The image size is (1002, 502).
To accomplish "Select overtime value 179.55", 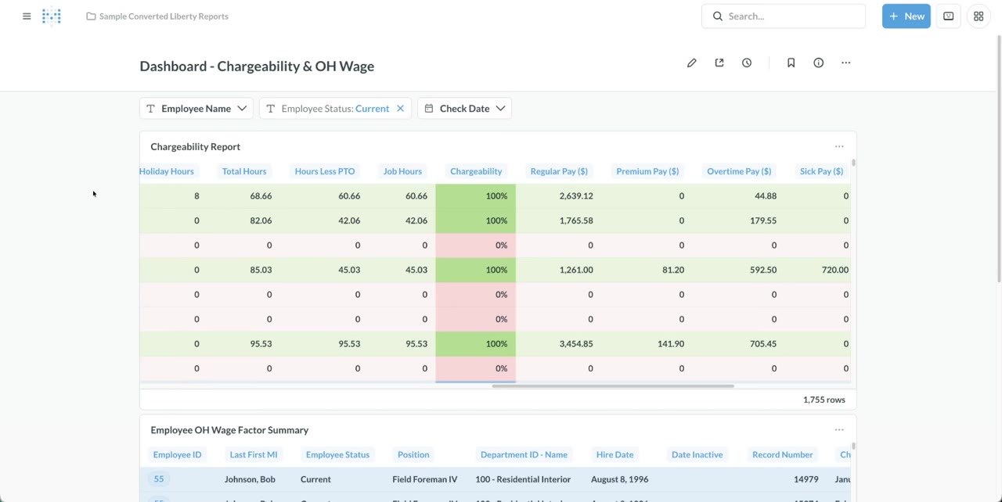I will coord(762,221).
